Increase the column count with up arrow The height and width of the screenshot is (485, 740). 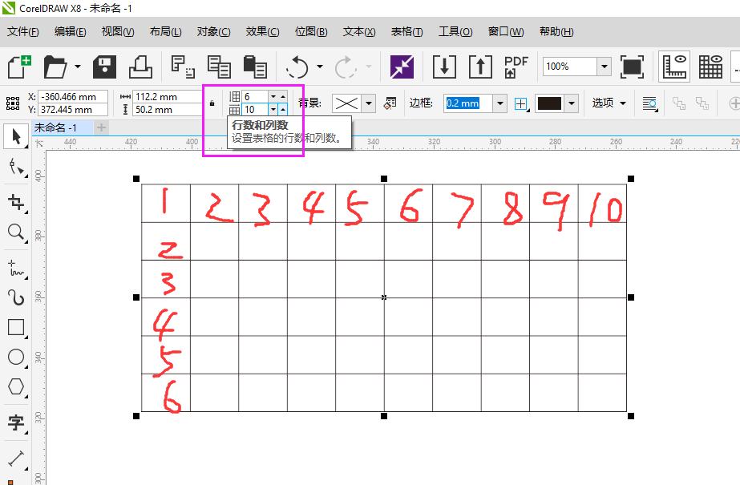[283, 110]
